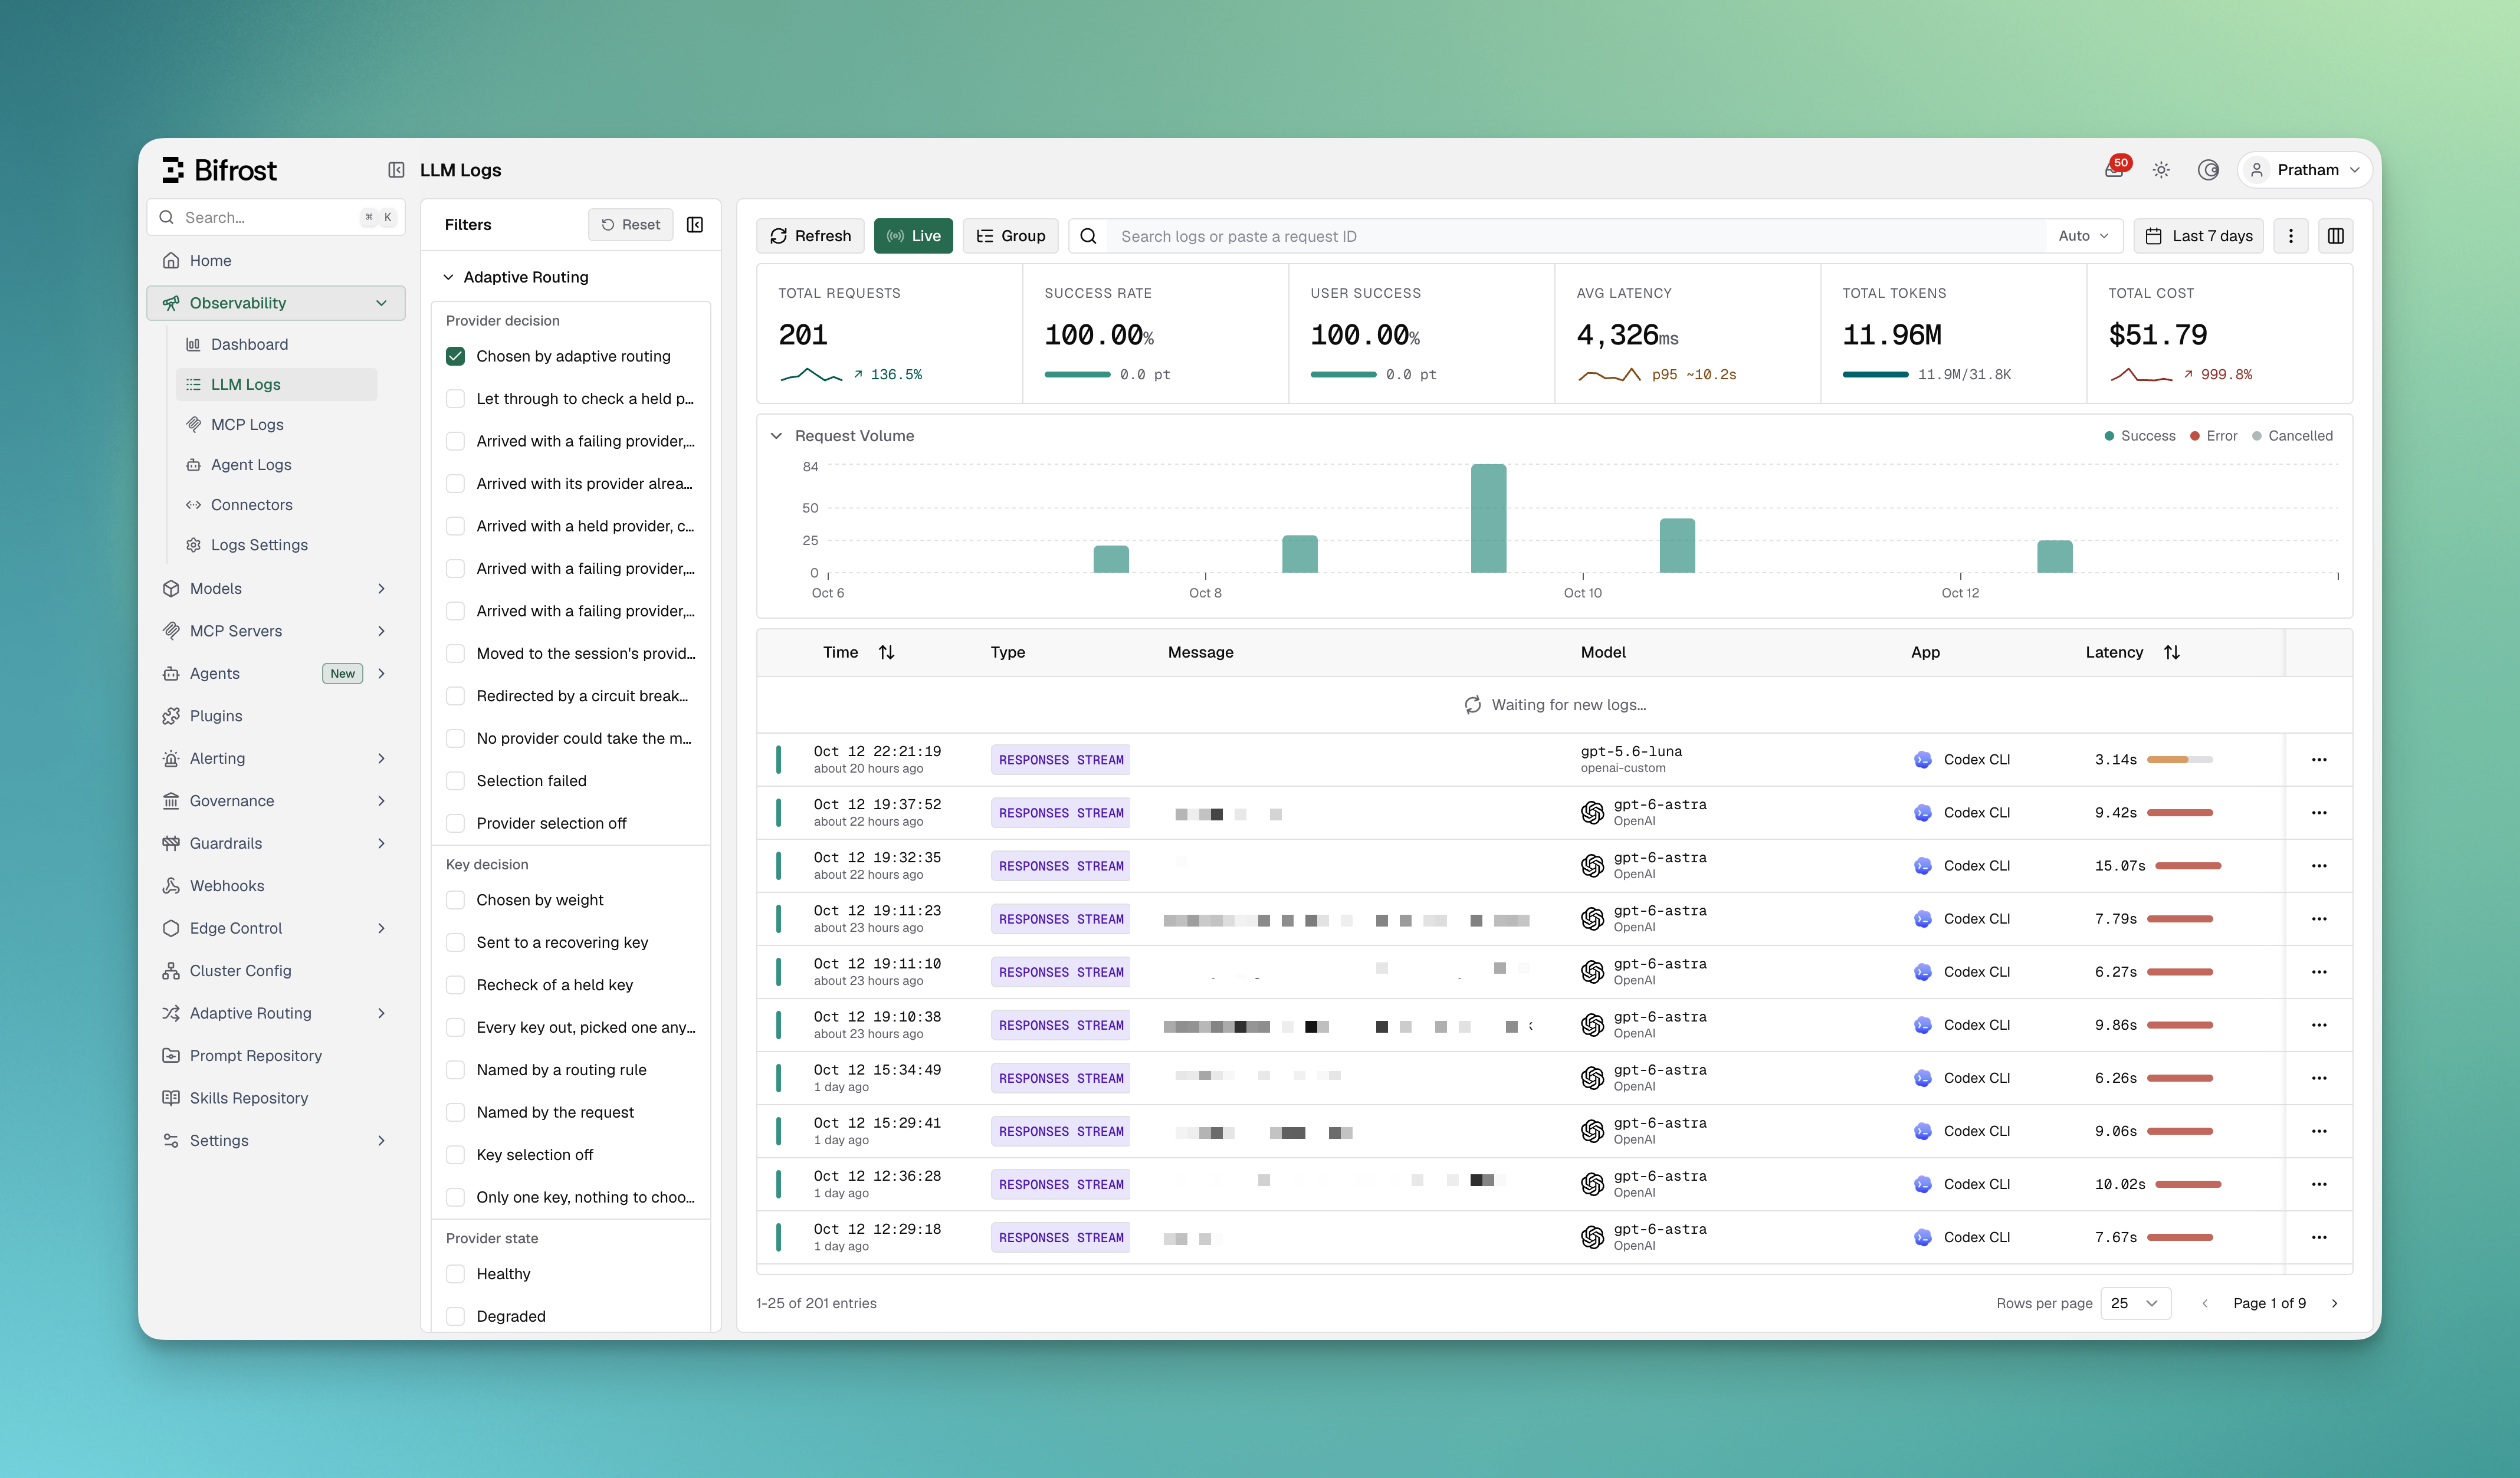2520x1478 pixels.
Task: Open row actions for Oct 12 22:21:19
Action: click(x=2319, y=760)
